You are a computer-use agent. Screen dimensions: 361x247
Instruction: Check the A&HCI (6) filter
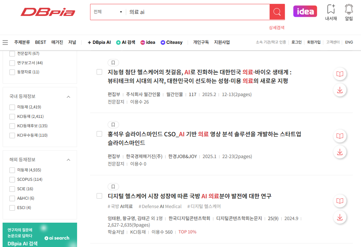(12, 198)
